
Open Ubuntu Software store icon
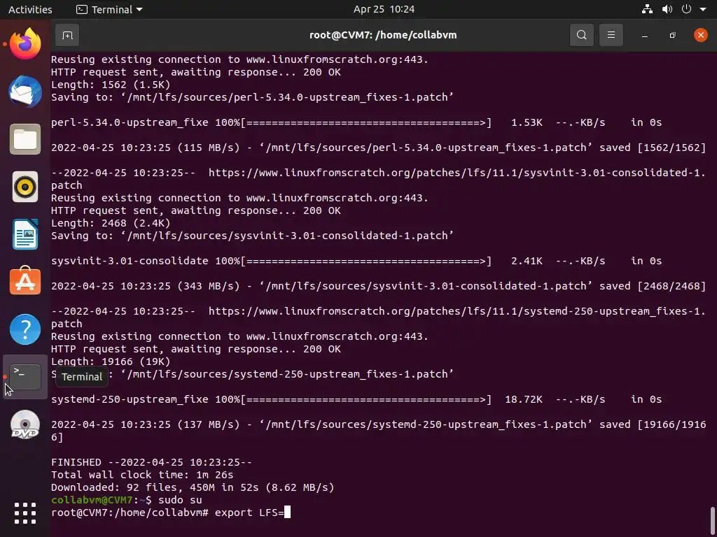point(25,281)
